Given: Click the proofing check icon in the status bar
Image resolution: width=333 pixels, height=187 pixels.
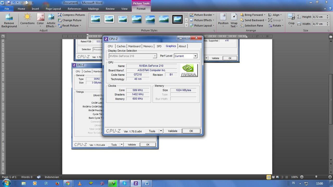Looking at the screenshot, I should (x=39, y=177).
